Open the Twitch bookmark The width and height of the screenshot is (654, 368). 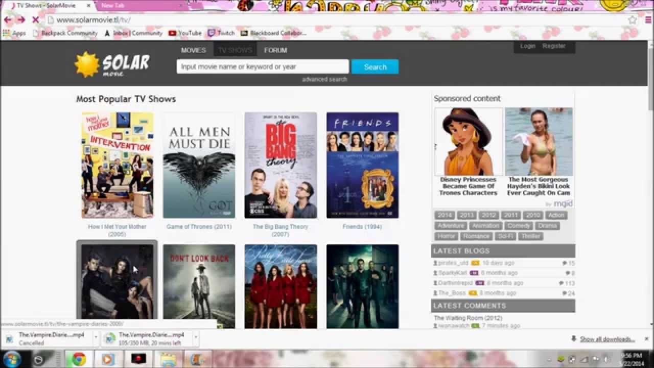click(222, 33)
